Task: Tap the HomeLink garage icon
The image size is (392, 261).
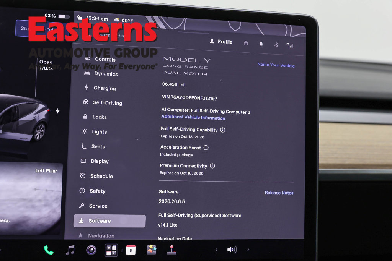Action: [246, 43]
